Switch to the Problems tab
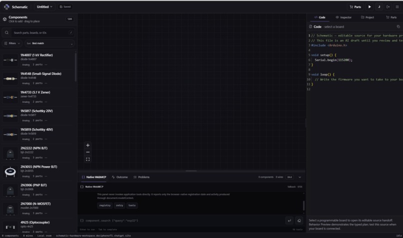 point(141,177)
